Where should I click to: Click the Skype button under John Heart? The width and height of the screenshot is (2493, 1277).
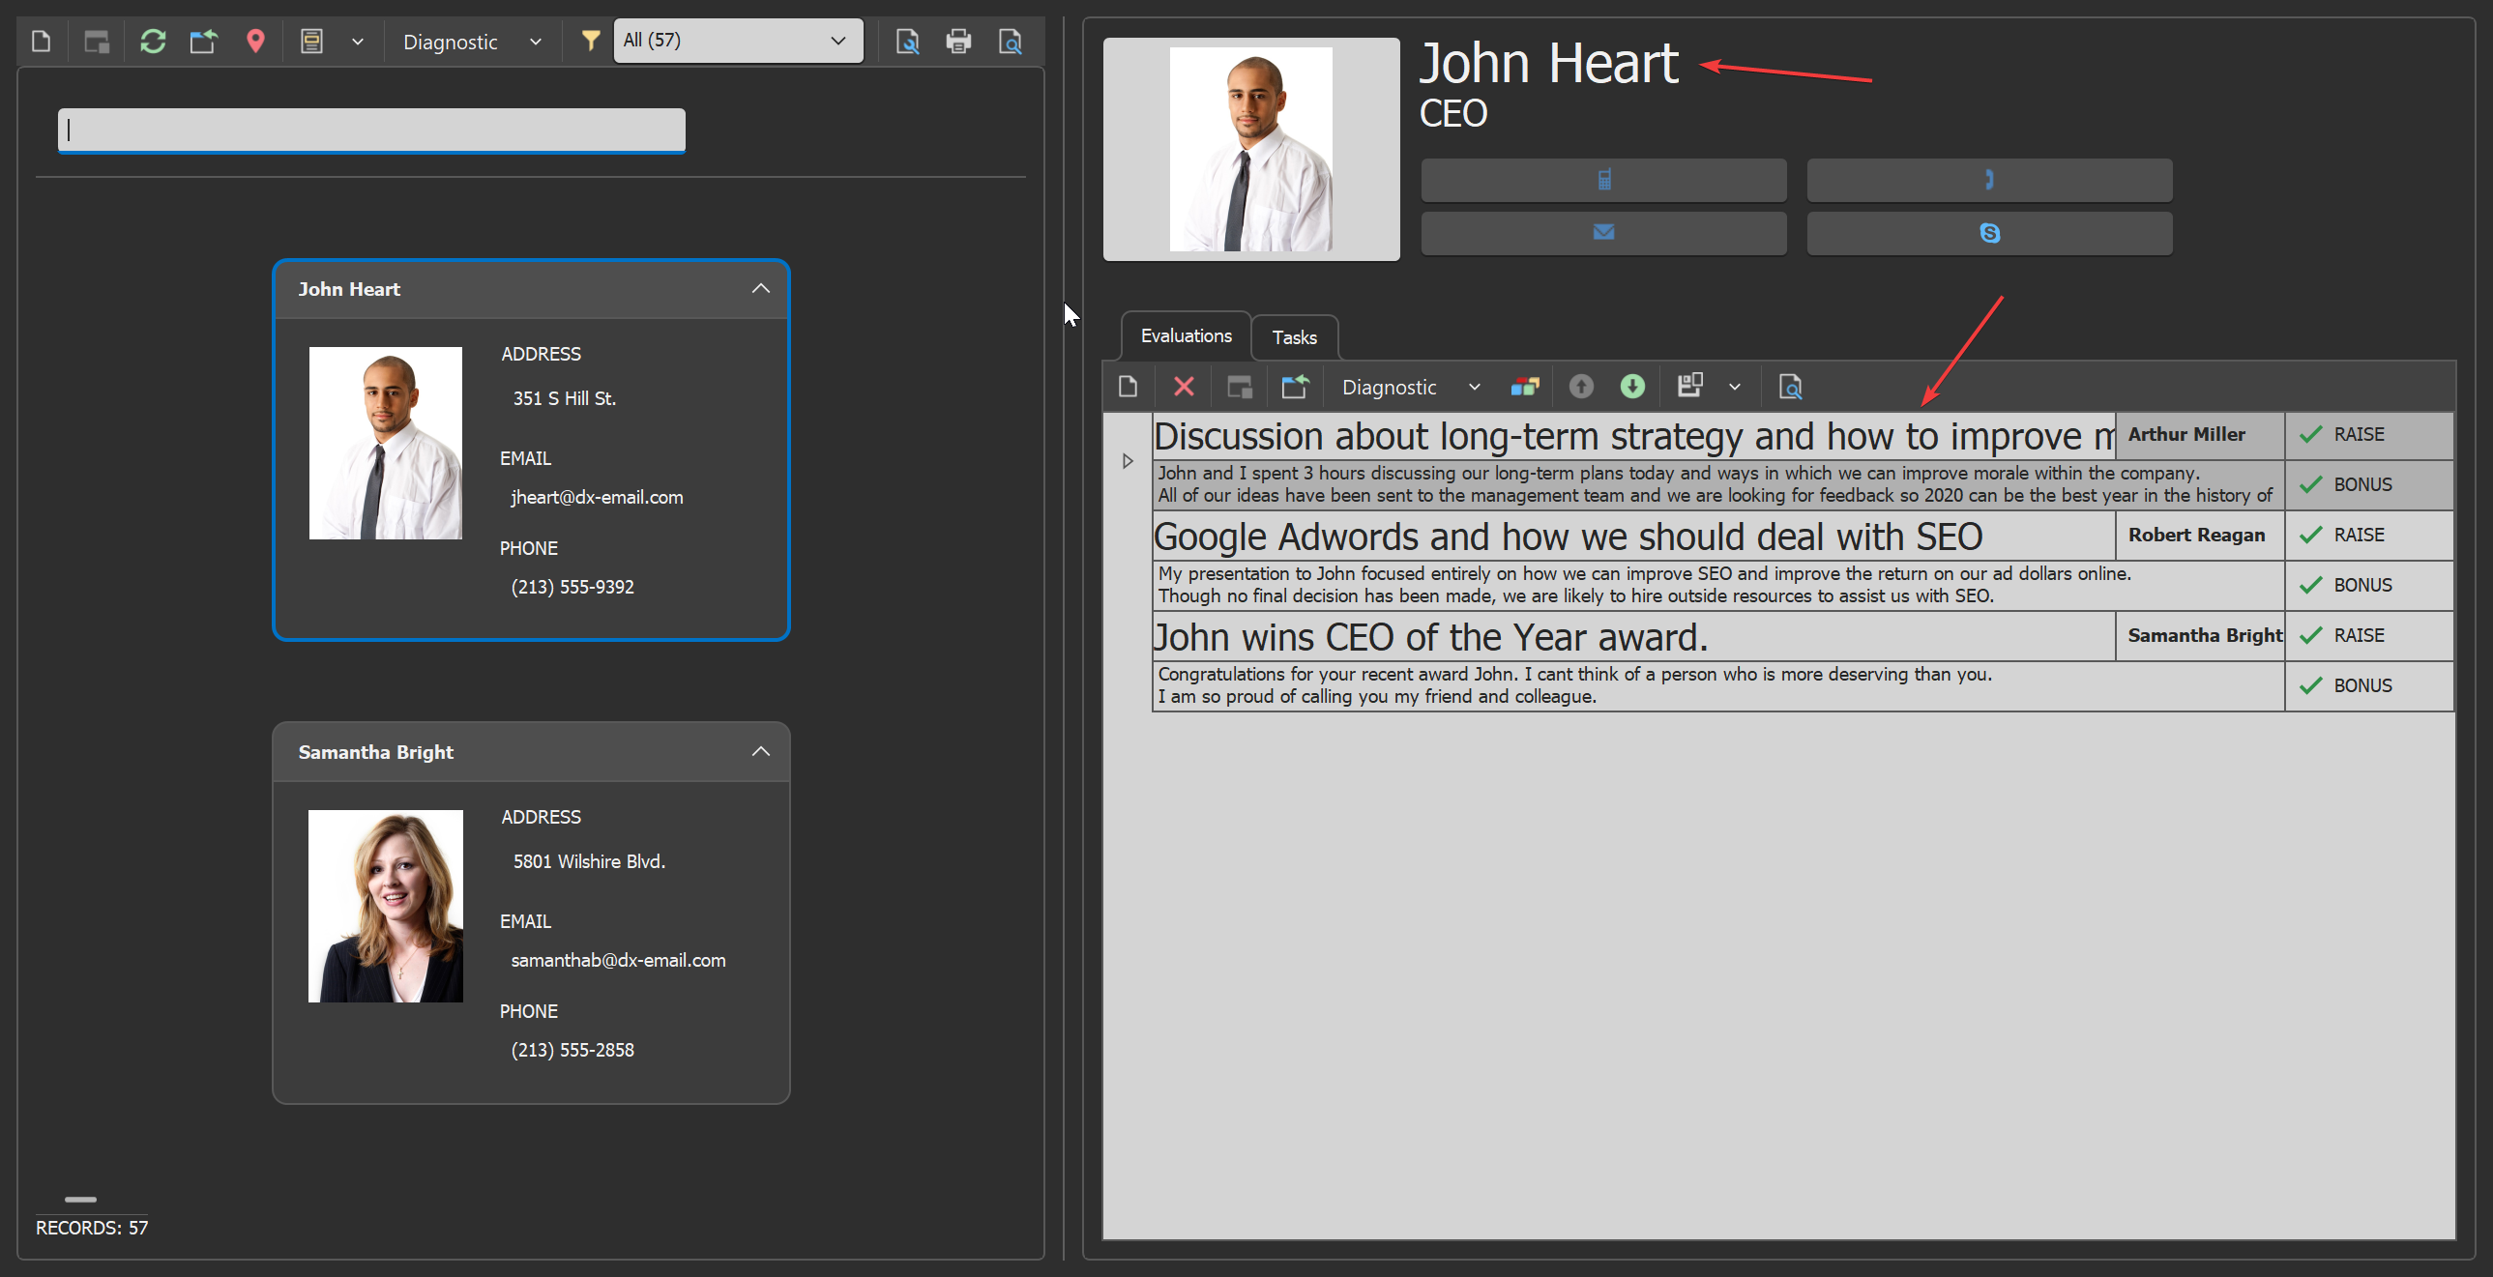(1989, 233)
